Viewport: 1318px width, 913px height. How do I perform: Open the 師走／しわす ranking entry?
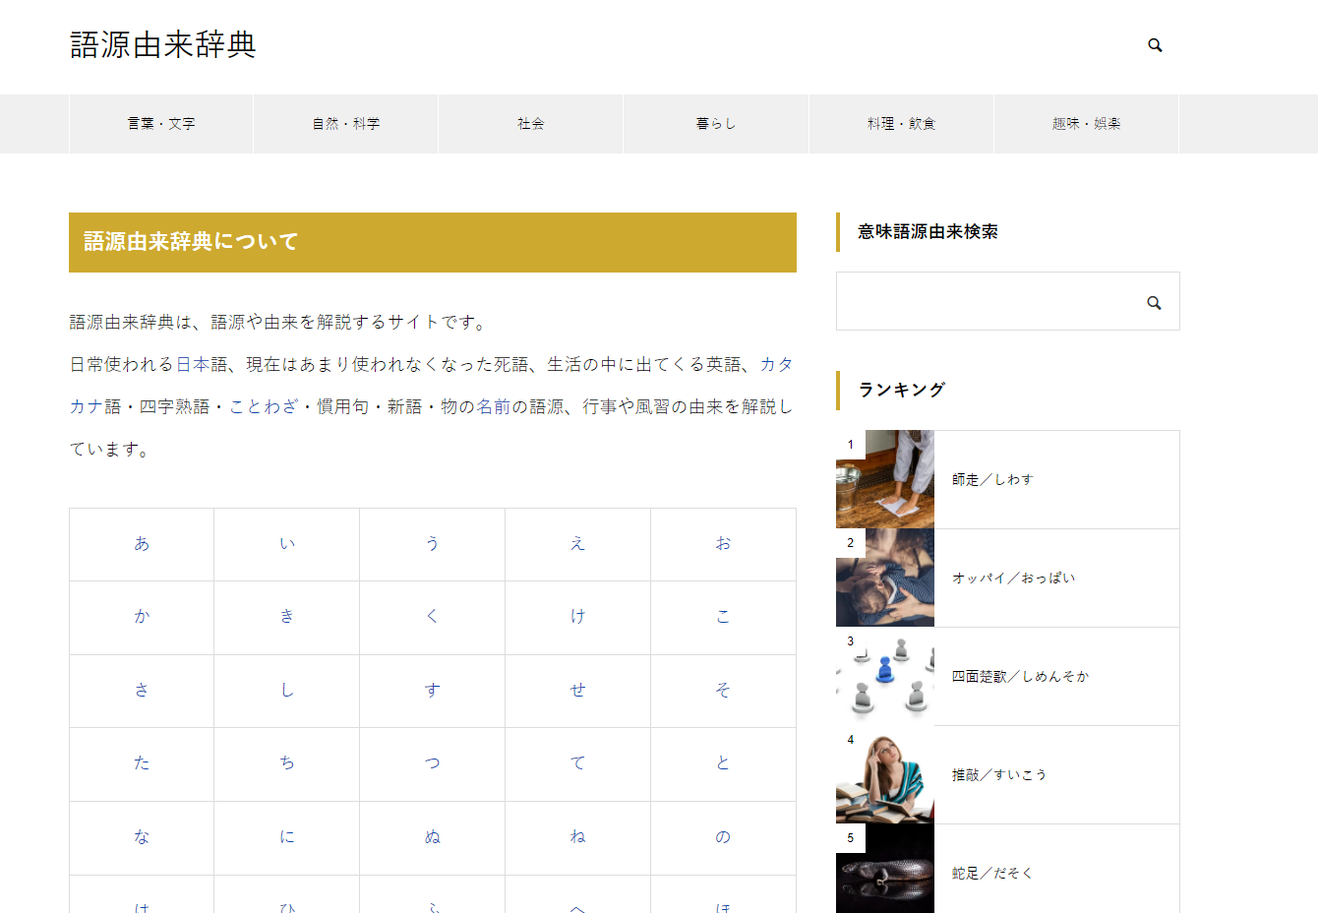coord(993,479)
